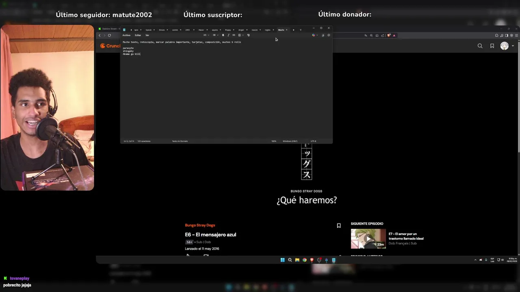
Task: Add a new Notepad tab with plus button
Action: pyautogui.click(x=301, y=30)
